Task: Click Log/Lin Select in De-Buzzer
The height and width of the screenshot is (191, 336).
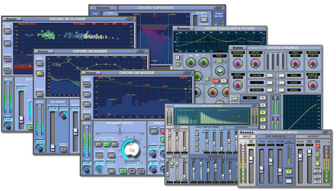Action: (86, 116)
